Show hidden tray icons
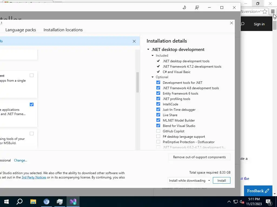 [x=229, y=202]
